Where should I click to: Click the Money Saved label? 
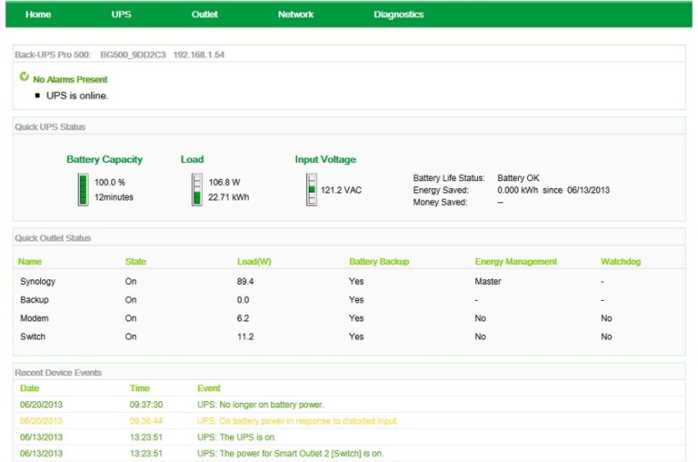point(439,202)
